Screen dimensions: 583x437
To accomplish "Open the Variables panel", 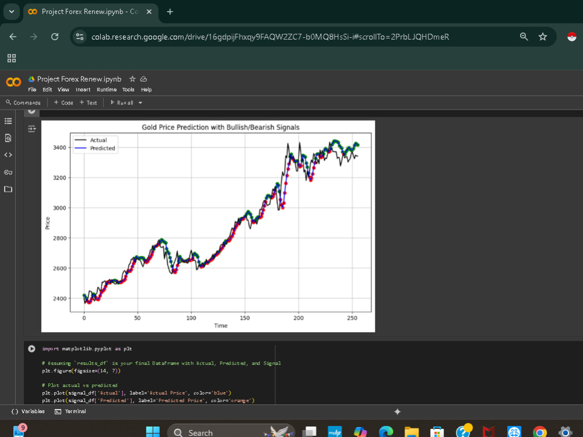I will [28, 411].
